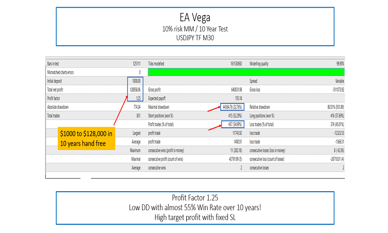This screenshot has width=388, height=233.
Task: Click the relative drawdown value 80.51% (931.89)
Action: click(x=336, y=107)
